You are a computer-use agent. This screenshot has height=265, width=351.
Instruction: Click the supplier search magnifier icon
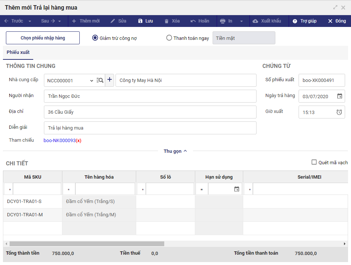100,80
